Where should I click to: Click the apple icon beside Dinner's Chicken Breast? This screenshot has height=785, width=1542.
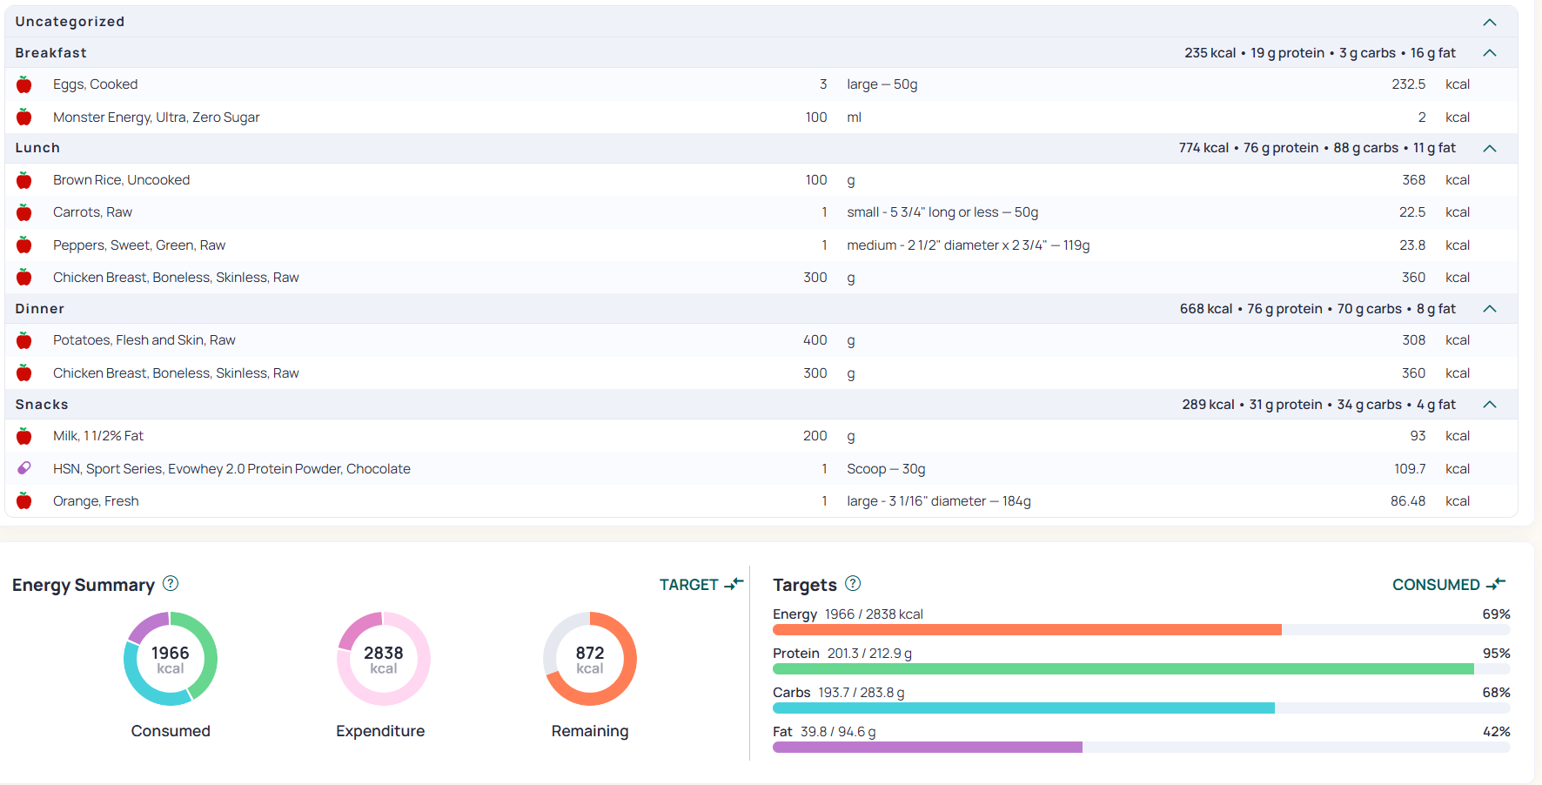point(24,372)
